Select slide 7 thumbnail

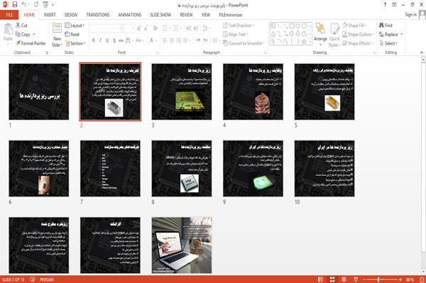110,168
